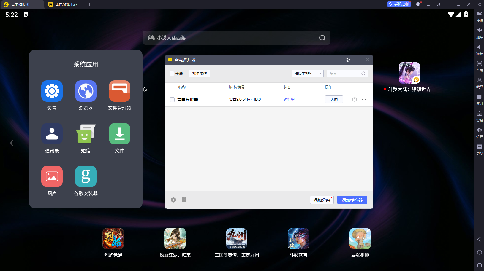Launch the 浏览器 browser app
The height and width of the screenshot is (271, 484).
(x=86, y=91)
